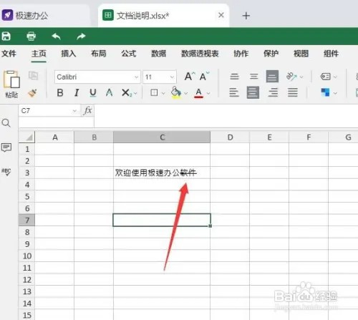Toggle italic formatting
The height and width of the screenshot is (320, 358).
point(77,92)
